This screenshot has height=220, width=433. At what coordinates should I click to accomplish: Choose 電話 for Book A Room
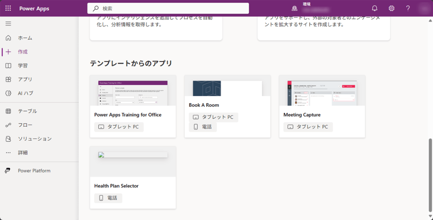click(x=203, y=127)
